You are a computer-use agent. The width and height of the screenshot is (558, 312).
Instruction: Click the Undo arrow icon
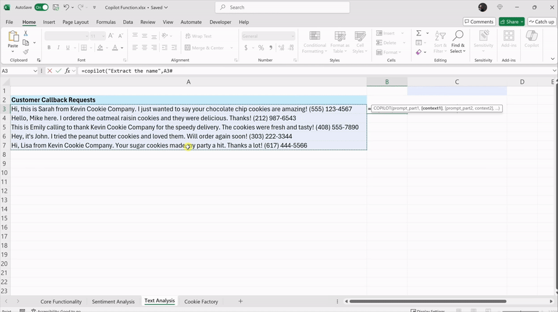[x=66, y=8]
